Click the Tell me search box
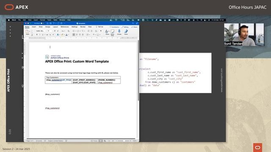 tap(100, 27)
